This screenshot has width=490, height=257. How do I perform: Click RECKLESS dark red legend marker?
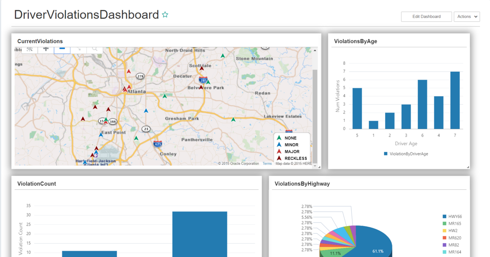(x=279, y=158)
